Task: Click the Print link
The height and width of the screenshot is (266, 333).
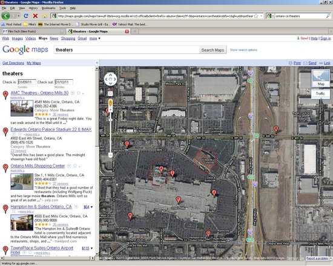Action: pyautogui.click(x=297, y=63)
